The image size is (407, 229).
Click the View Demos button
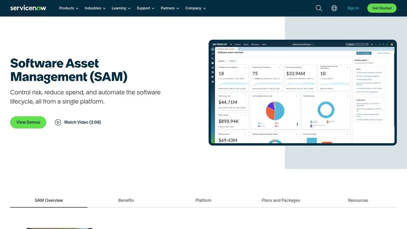tap(28, 122)
